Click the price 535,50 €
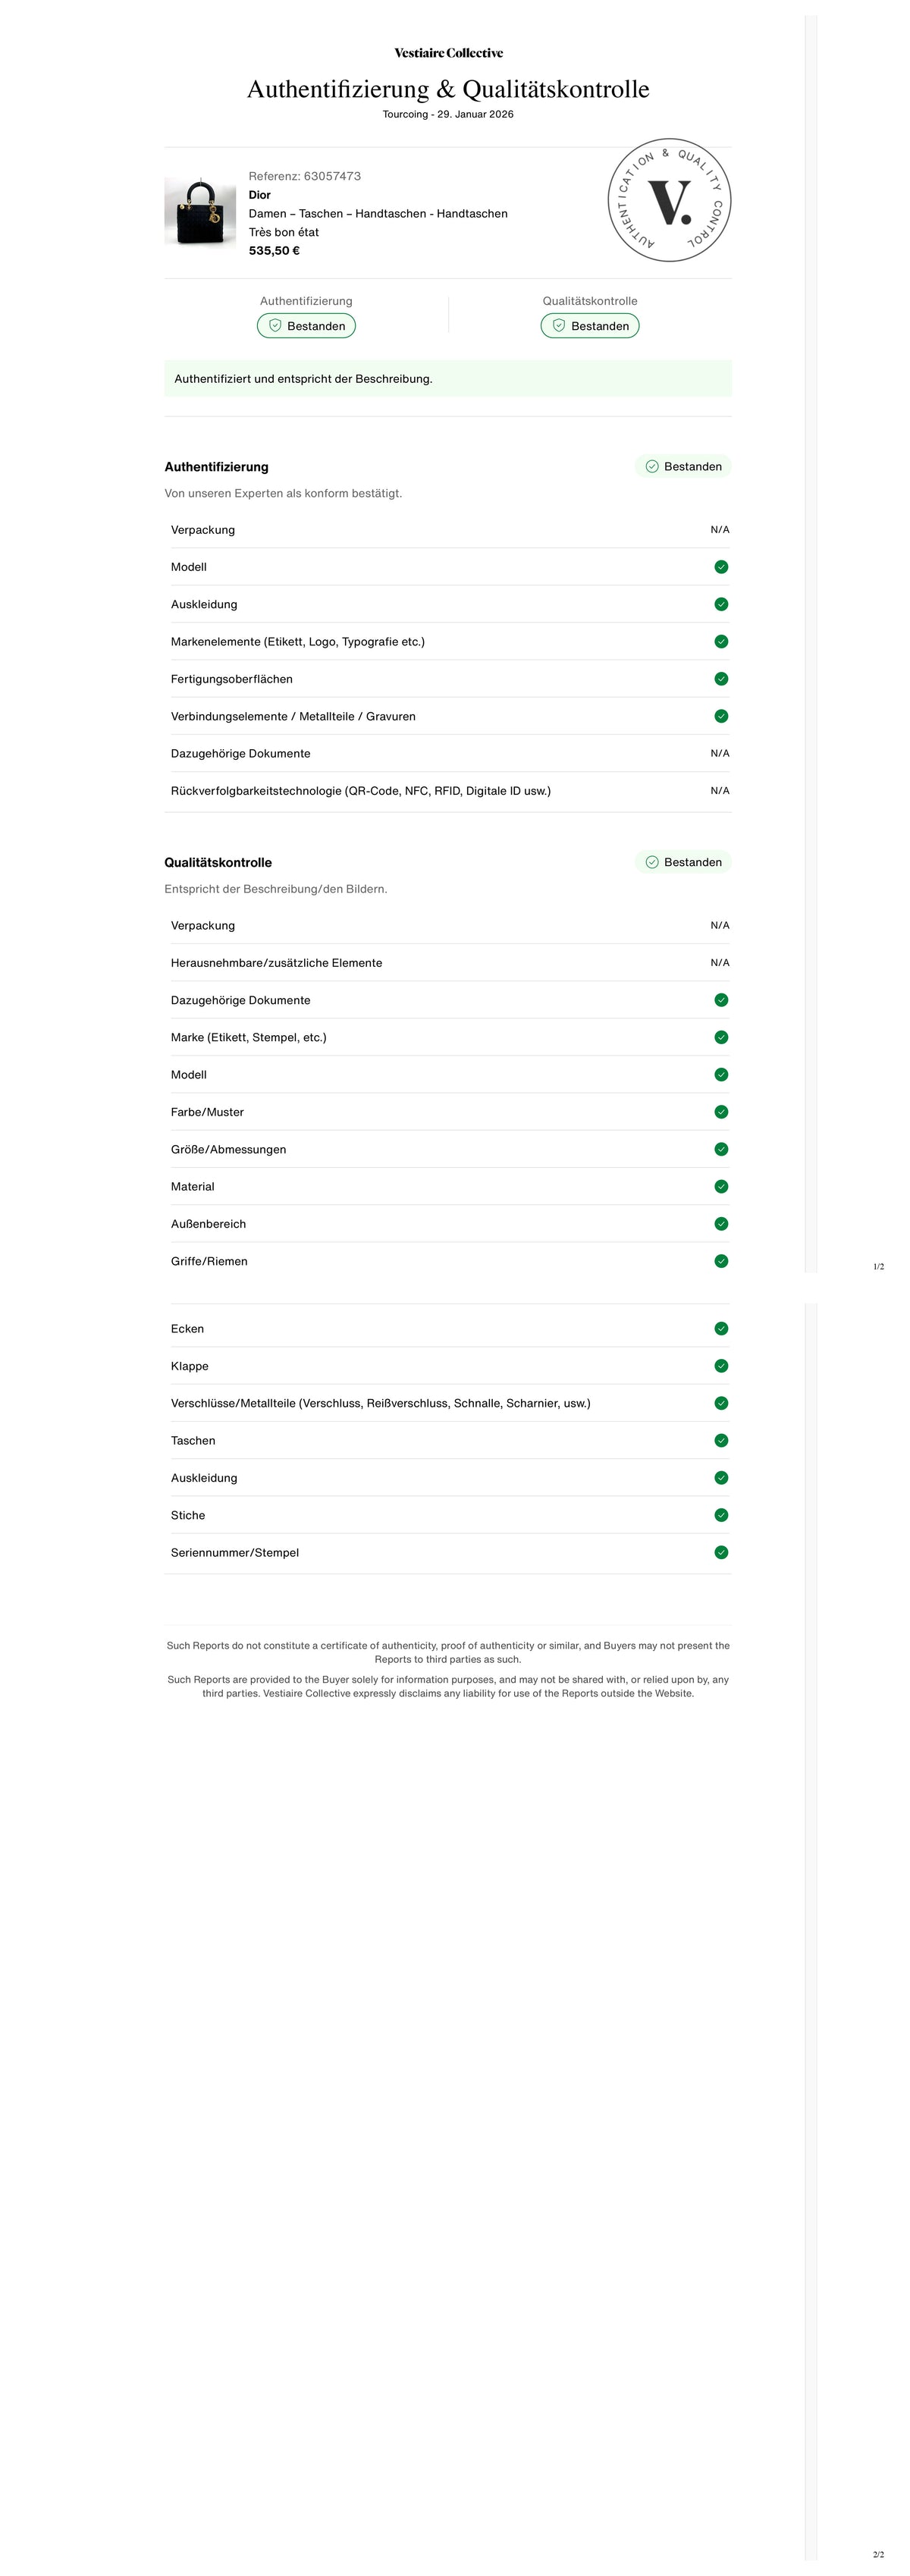Image resolution: width=910 pixels, height=2576 pixels. click(x=274, y=251)
